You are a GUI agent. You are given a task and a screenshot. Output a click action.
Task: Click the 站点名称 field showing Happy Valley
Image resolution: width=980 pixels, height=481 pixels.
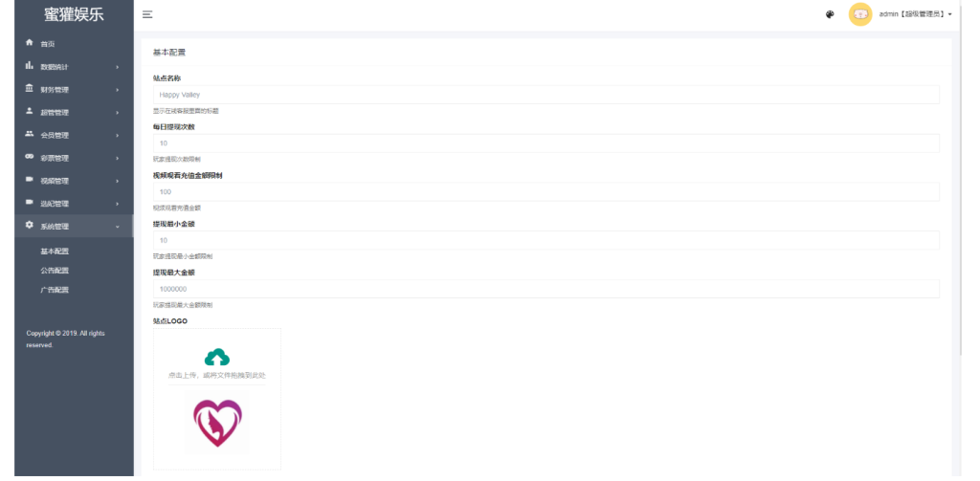click(546, 95)
